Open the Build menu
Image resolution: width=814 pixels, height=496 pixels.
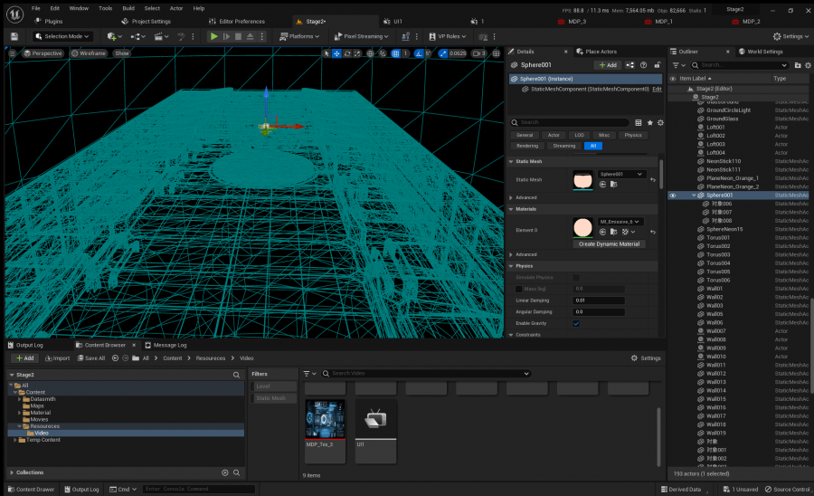click(128, 8)
